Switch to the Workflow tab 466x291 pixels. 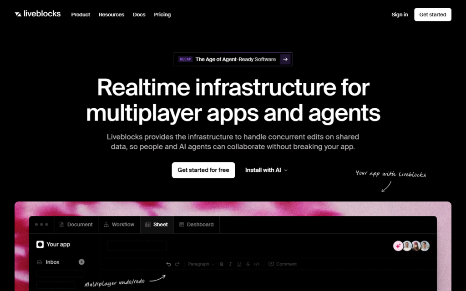click(120, 225)
